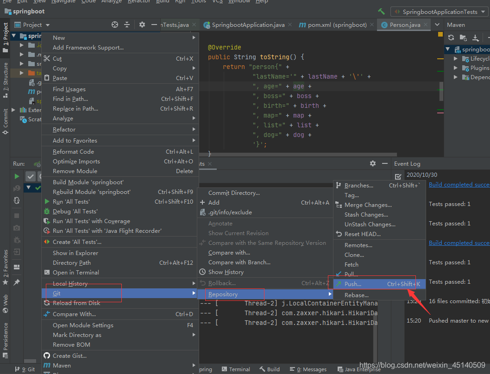Choose Paste from the context menu

tap(120, 78)
